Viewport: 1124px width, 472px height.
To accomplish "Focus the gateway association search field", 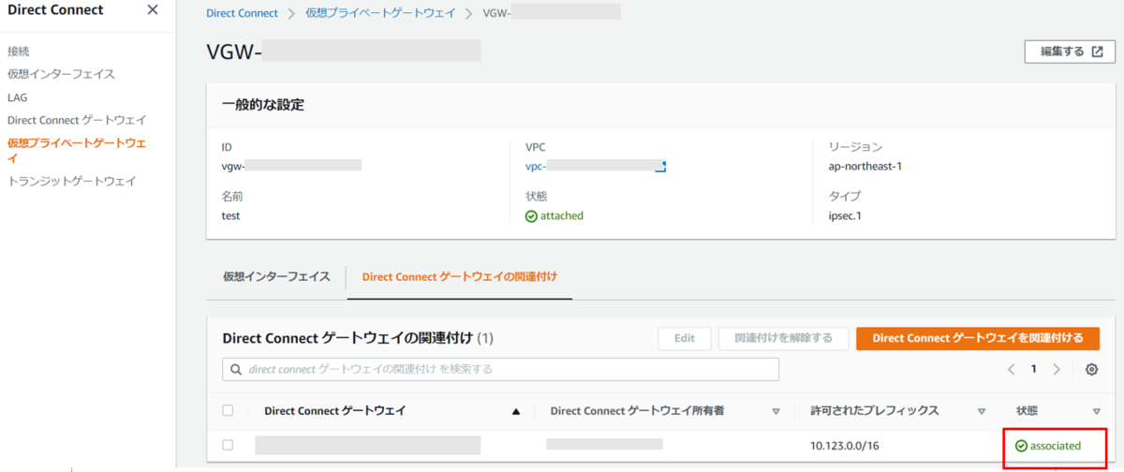I will click(x=500, y=369).
